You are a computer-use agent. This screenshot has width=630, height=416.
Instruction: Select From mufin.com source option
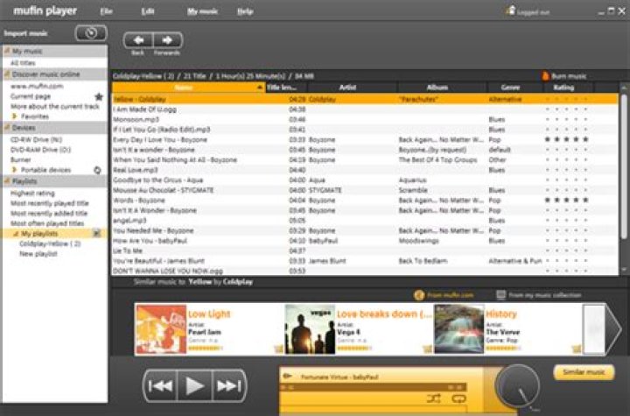point(444,295)
